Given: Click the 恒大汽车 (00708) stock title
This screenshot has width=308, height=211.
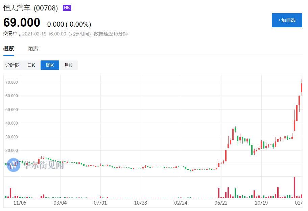Looking at the screenshot, I should coord(31,8).
